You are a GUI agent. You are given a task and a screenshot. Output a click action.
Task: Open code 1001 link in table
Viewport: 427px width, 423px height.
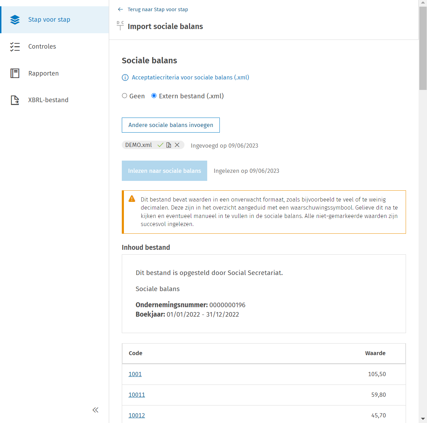point(135,374)
